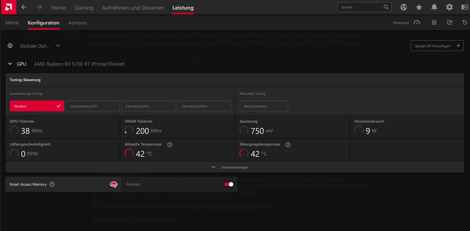Click the Manuelles Tuning label

pyautogui.click(x=252, y=94)
